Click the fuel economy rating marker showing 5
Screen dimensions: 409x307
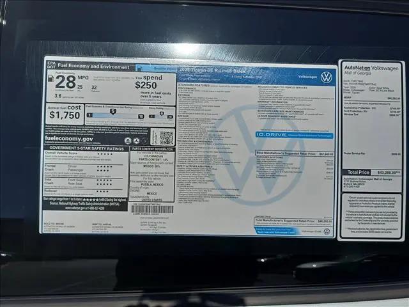tap(112, 112)
